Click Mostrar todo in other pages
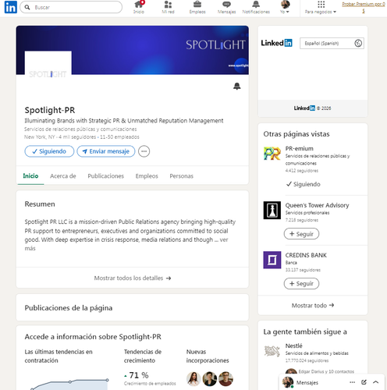Viewport: 387px width, 390px height. tap(313, 305)
